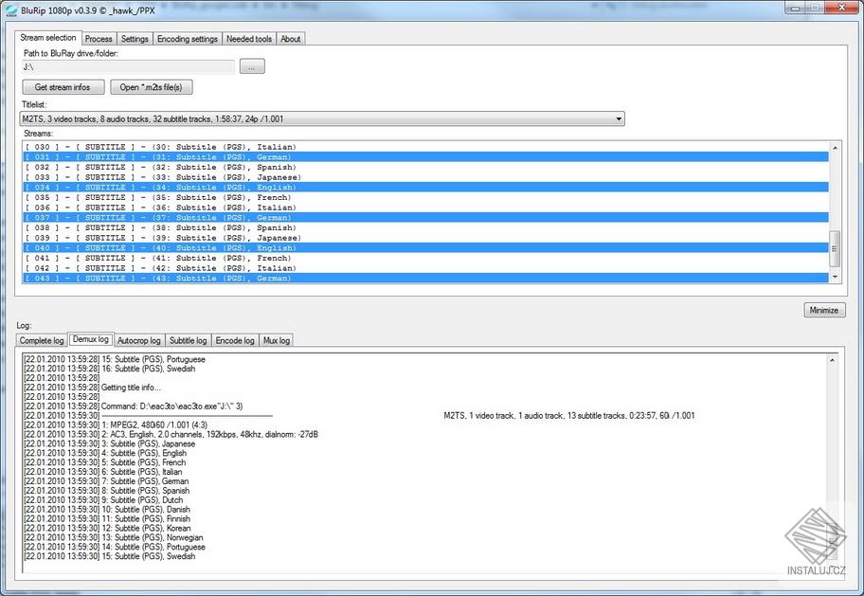
Task: Click Streams list scroll up arrow
Action: [x=835, y=148]
